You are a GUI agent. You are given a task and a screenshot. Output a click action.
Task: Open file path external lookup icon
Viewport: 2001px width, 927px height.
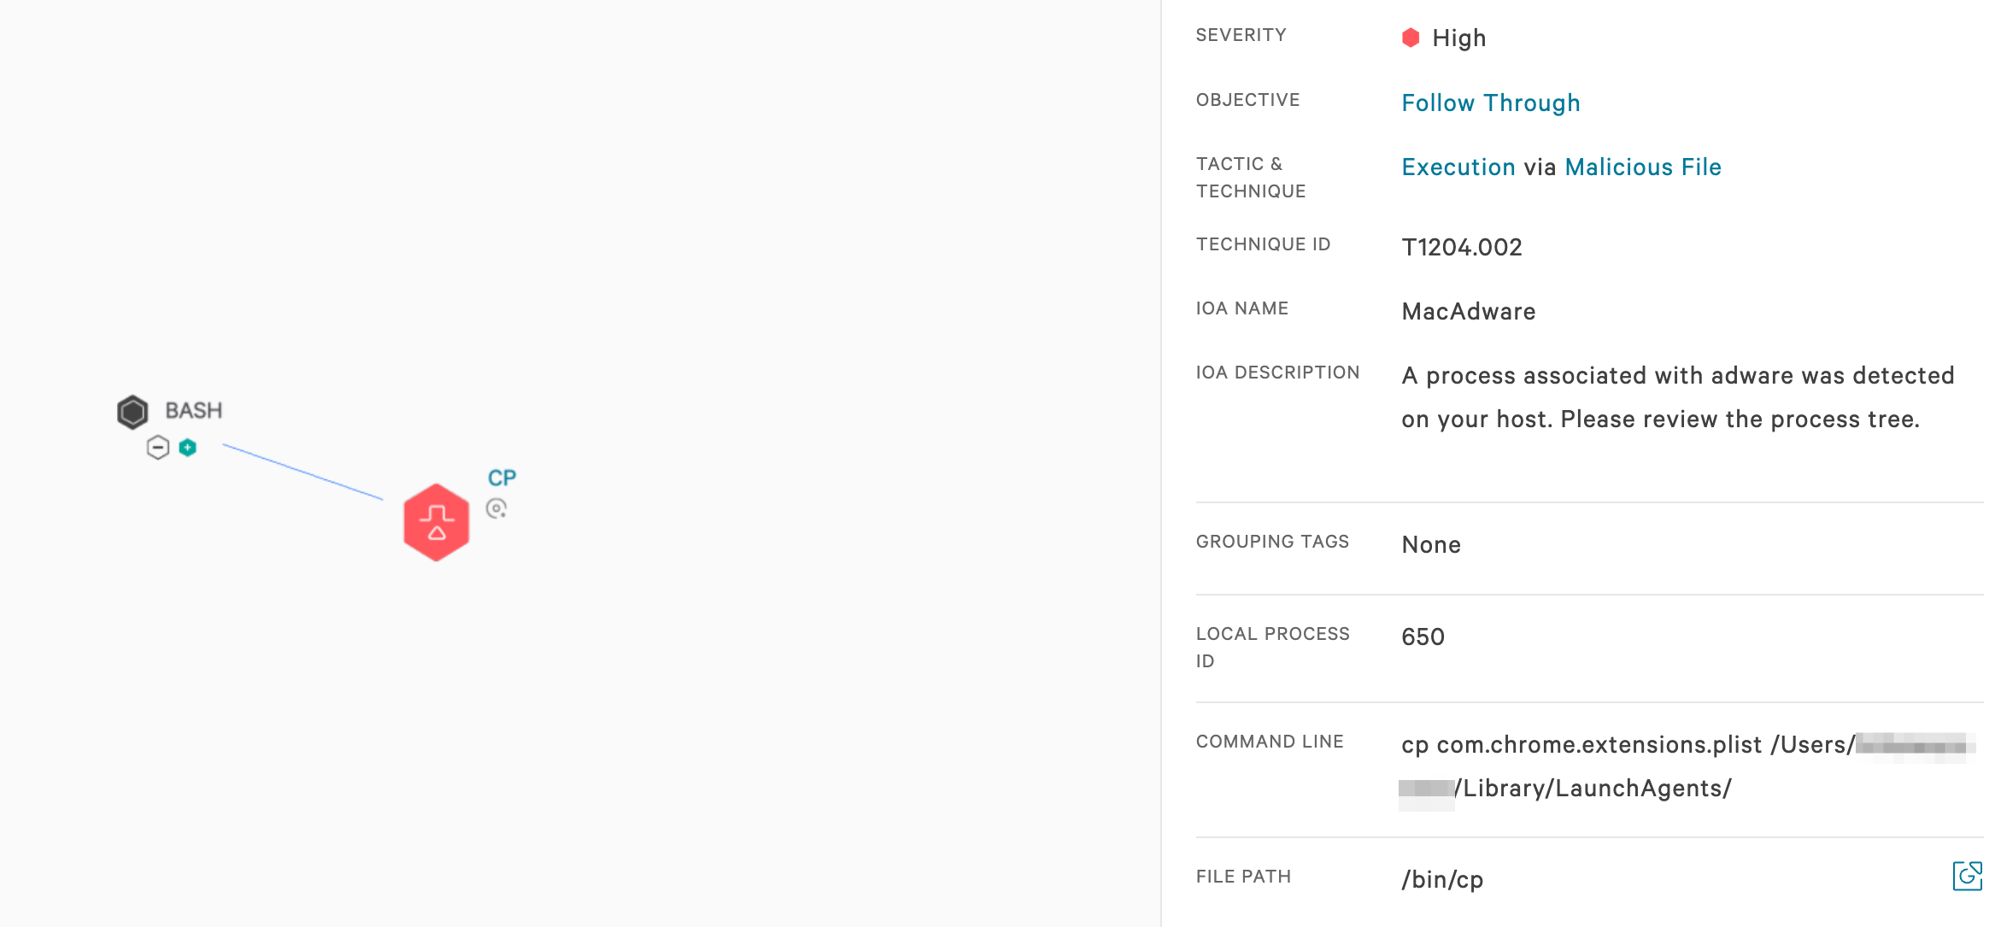click(x=1967, y=876)
